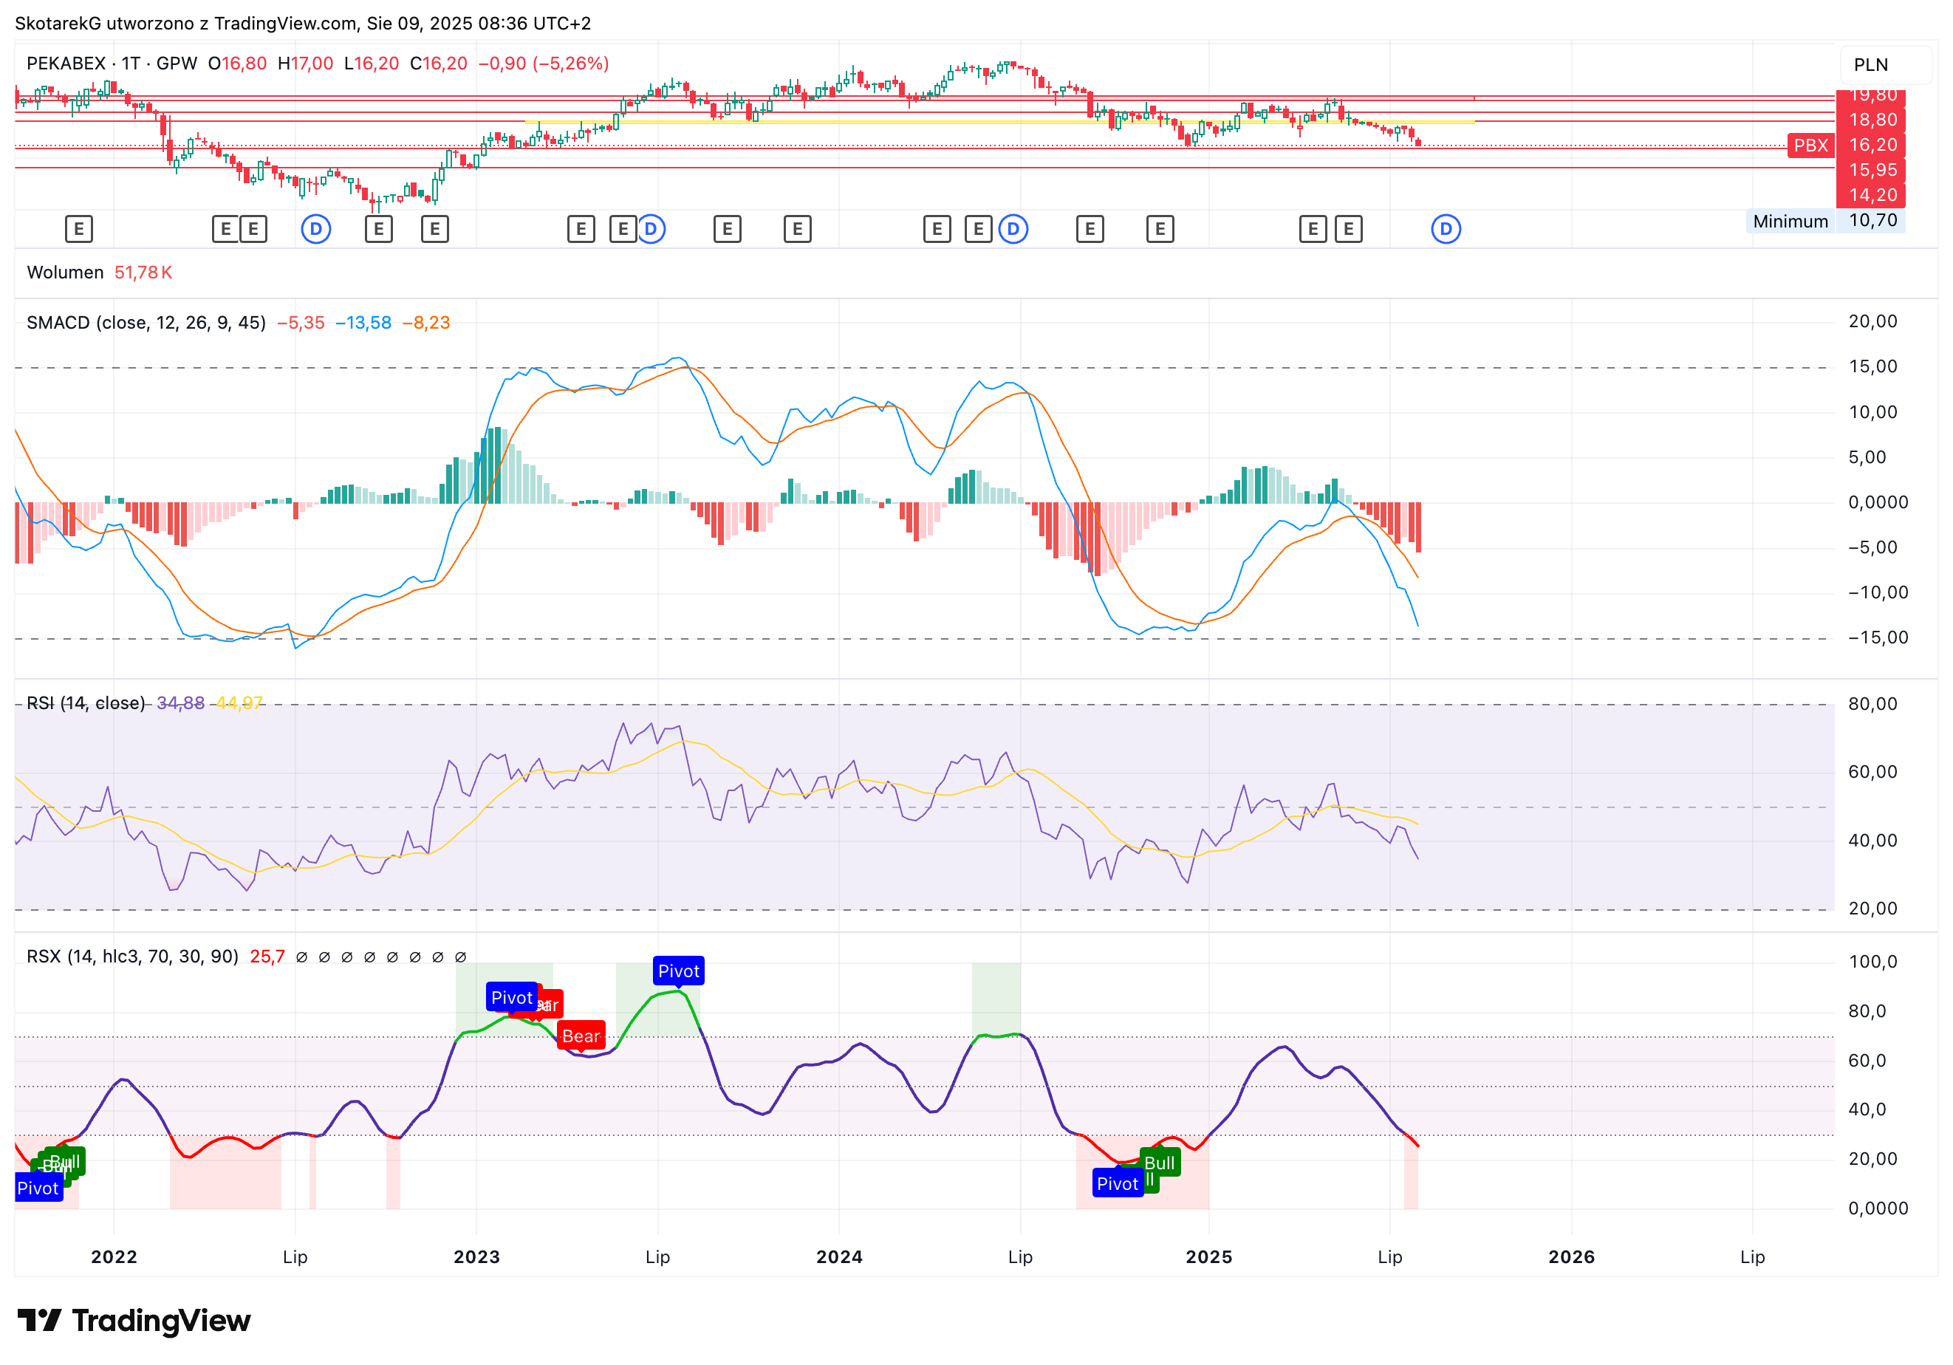1953x1365 pixels.
Task: Click the 2023 label on the time axis
Action: [476, 1257]
